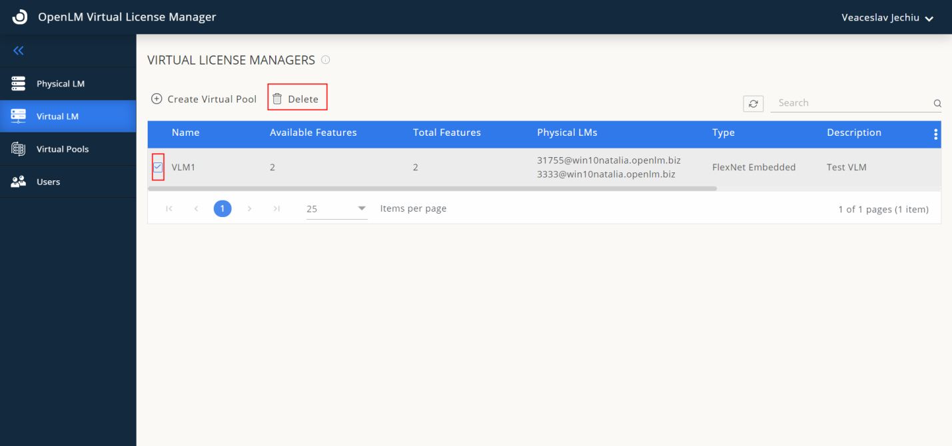Delete the selected virtual license manager

pos(296,99)
